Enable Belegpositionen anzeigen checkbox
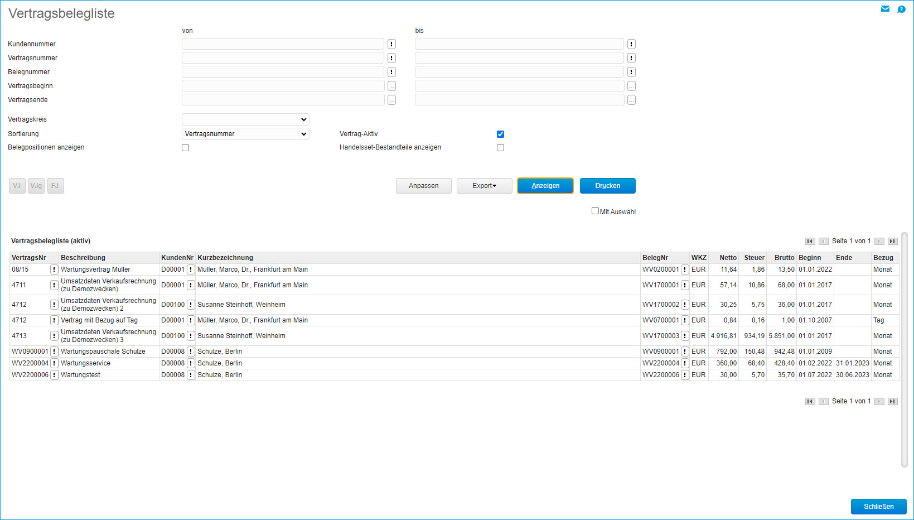Image resolution: width=914 pixels, height=520 pixels. (185, 148)
